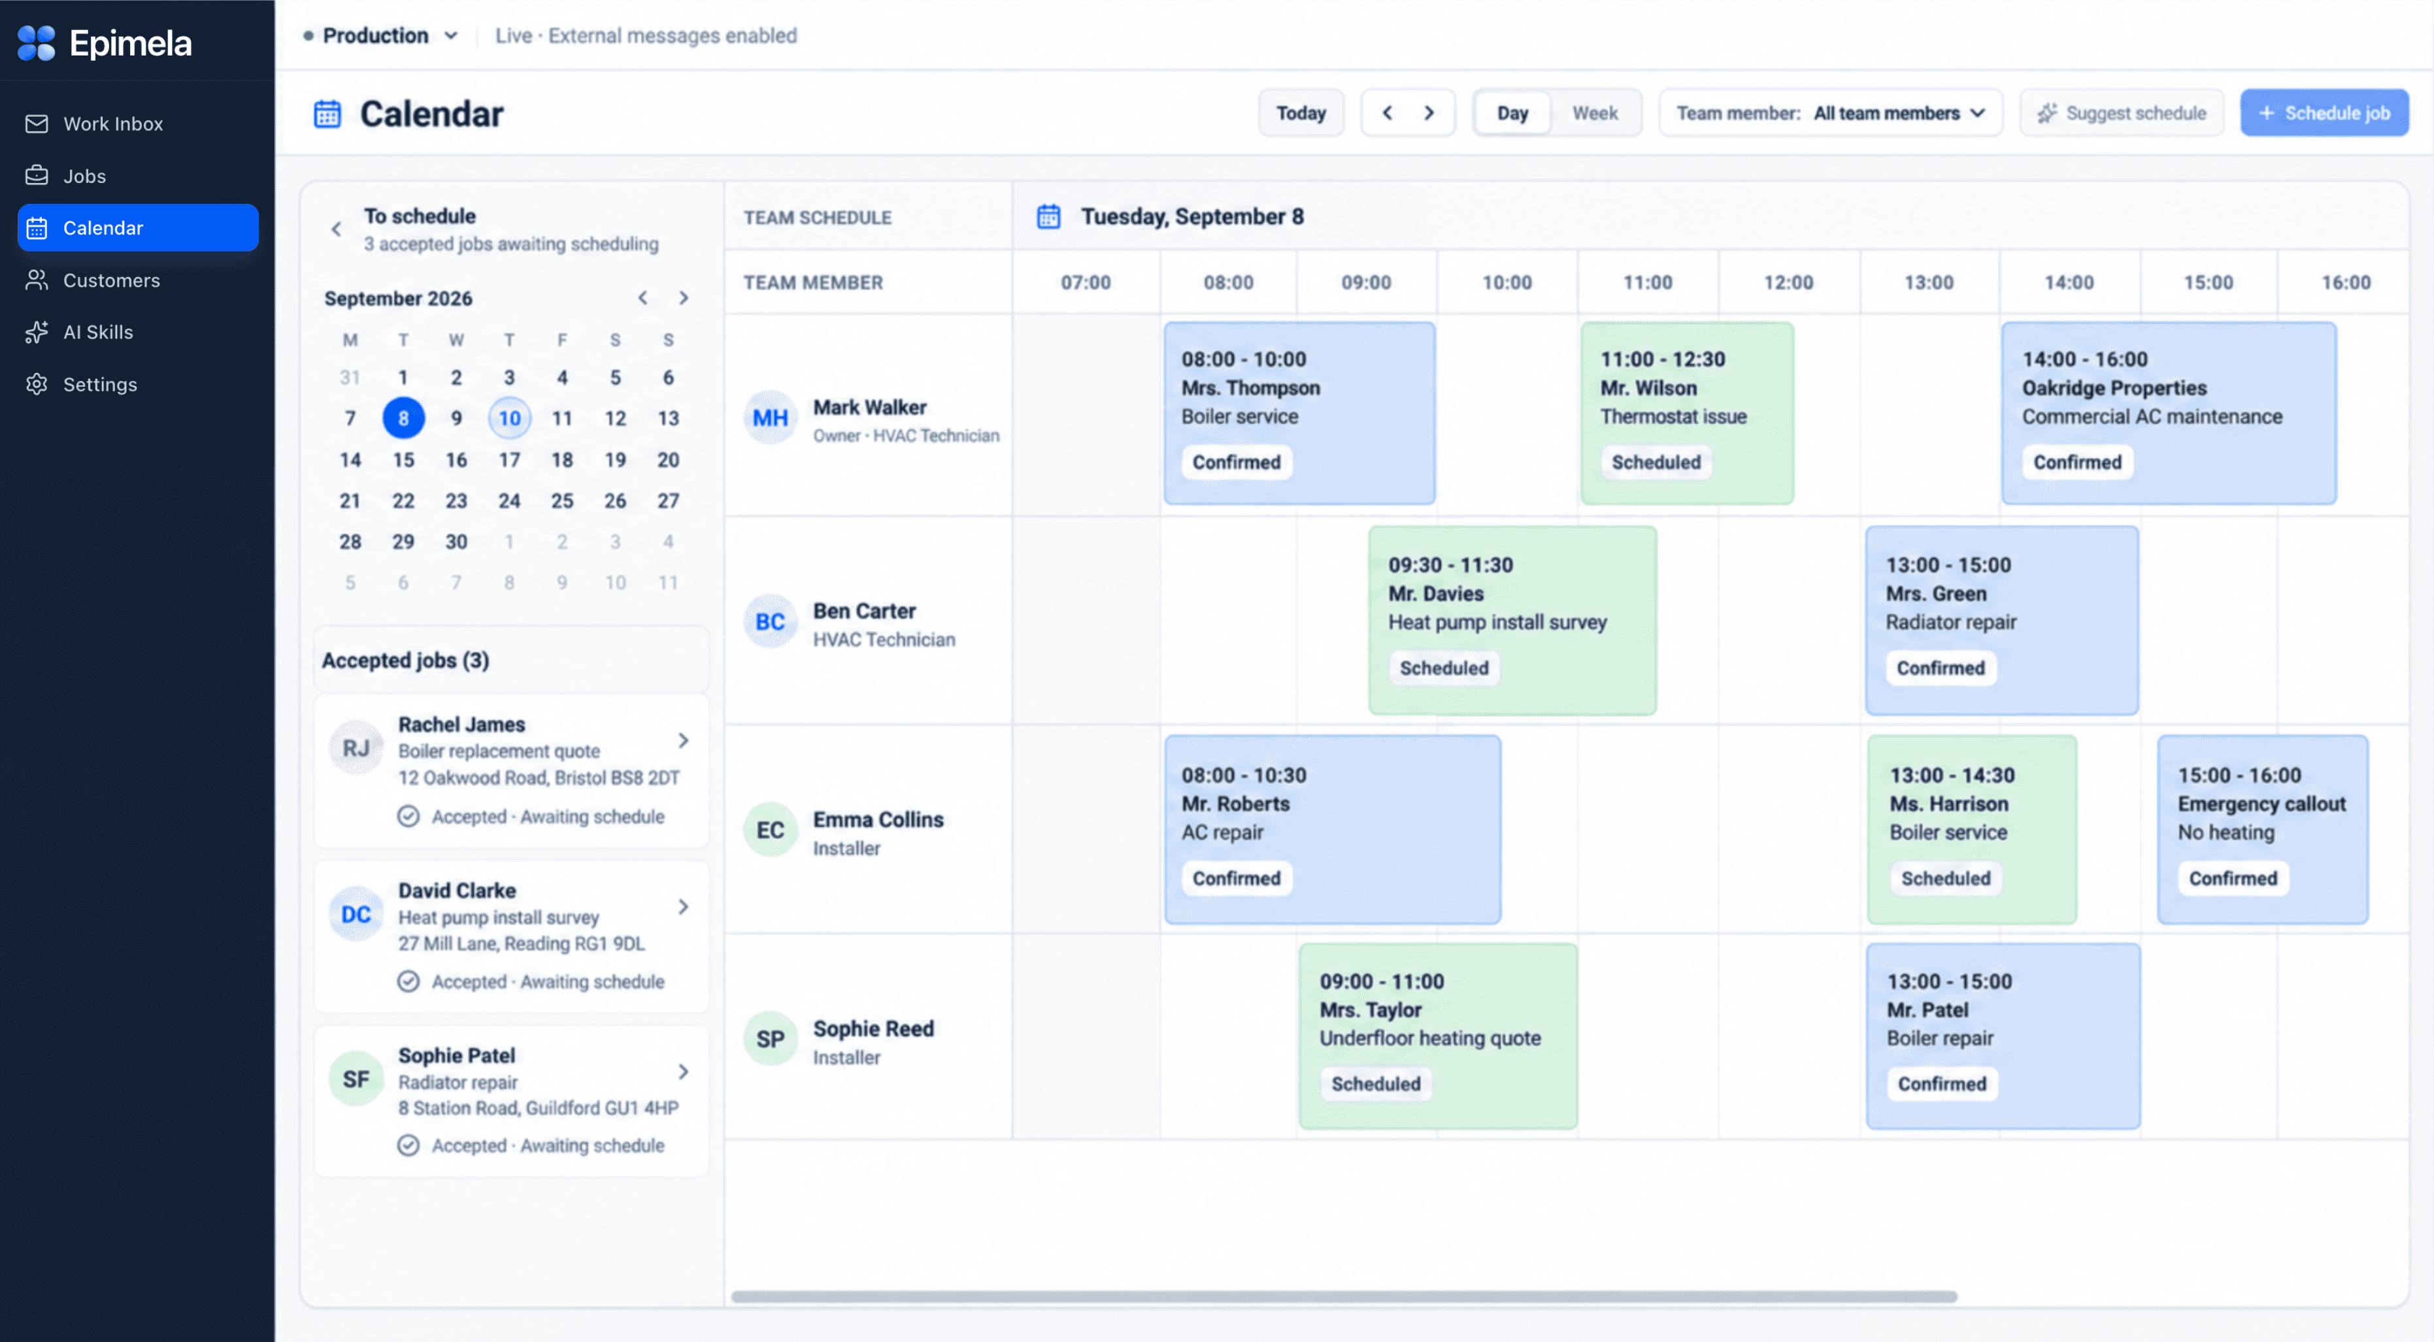Expand David Clarke accepted job
Screen dimensions: 2434x1342
point(683,907)
